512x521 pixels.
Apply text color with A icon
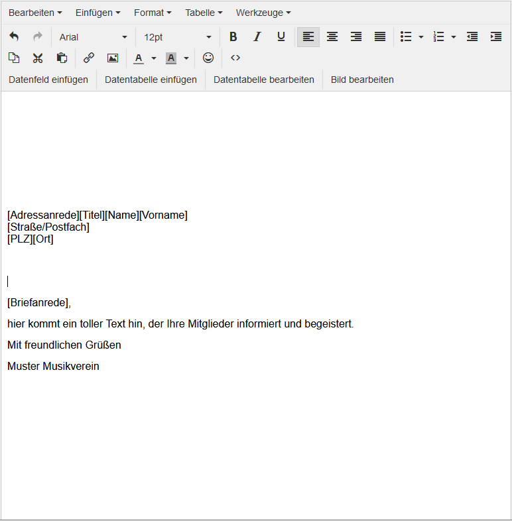(139, 58)
